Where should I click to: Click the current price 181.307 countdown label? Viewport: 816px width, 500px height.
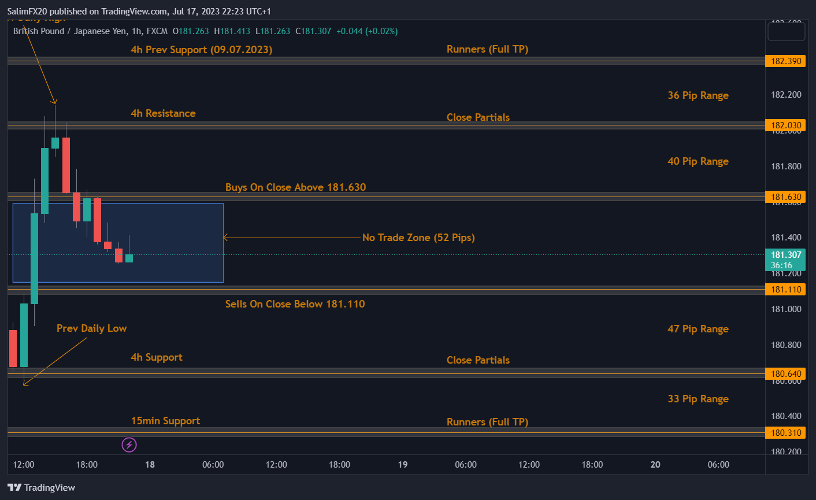pyautogui.click(x=785, y=260)
